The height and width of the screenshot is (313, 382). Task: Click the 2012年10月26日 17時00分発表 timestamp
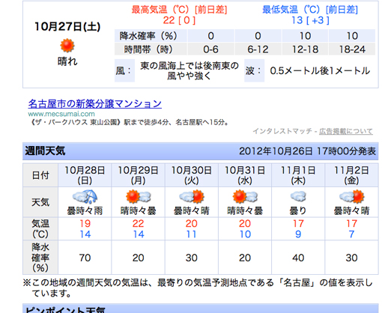point(307,151)
